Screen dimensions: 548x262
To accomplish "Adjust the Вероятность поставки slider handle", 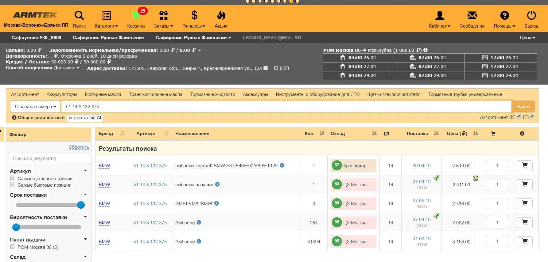I will 16,227.
